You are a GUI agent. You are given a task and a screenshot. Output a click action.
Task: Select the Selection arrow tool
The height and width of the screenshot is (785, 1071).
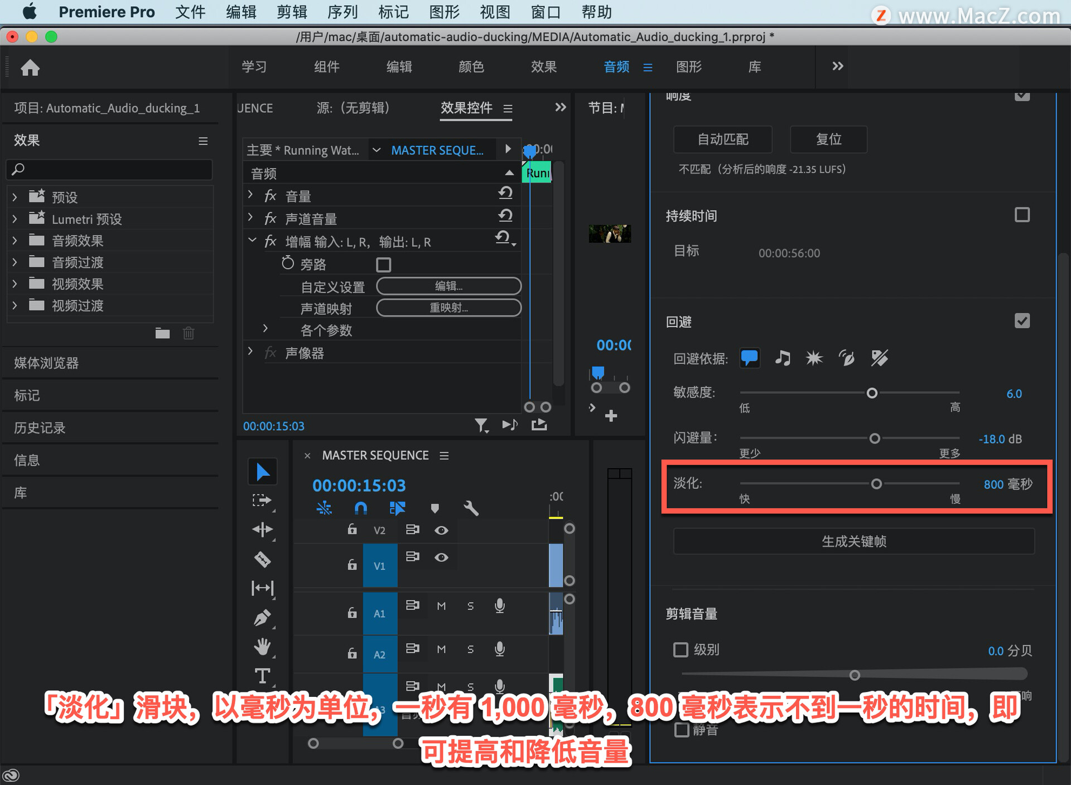point(262,472)
